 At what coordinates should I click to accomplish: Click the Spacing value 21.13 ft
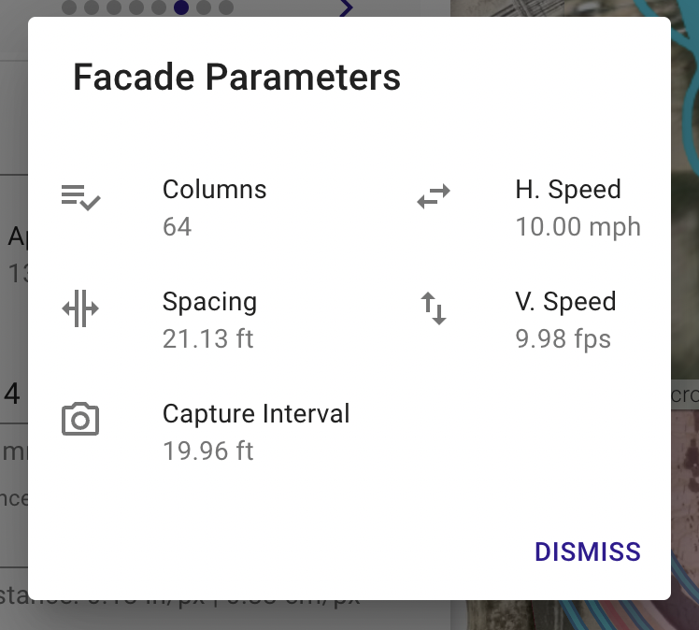(x=207, y=339)
